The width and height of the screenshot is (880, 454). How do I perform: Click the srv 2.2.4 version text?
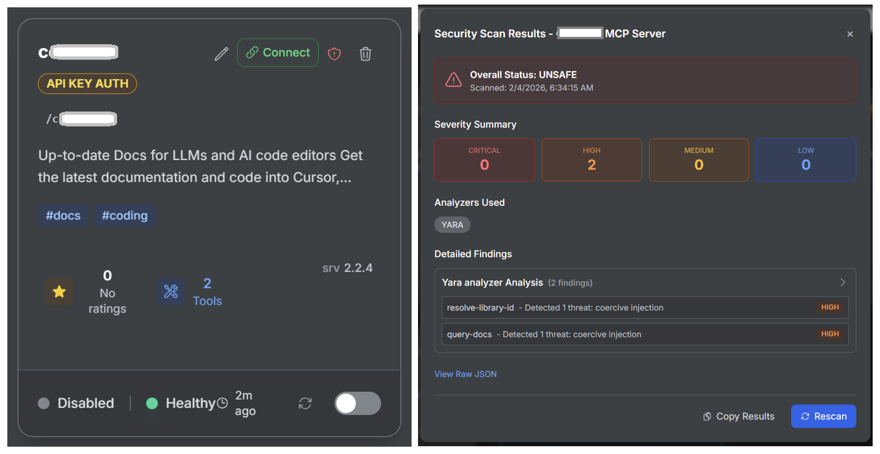(x=347, y=268)
